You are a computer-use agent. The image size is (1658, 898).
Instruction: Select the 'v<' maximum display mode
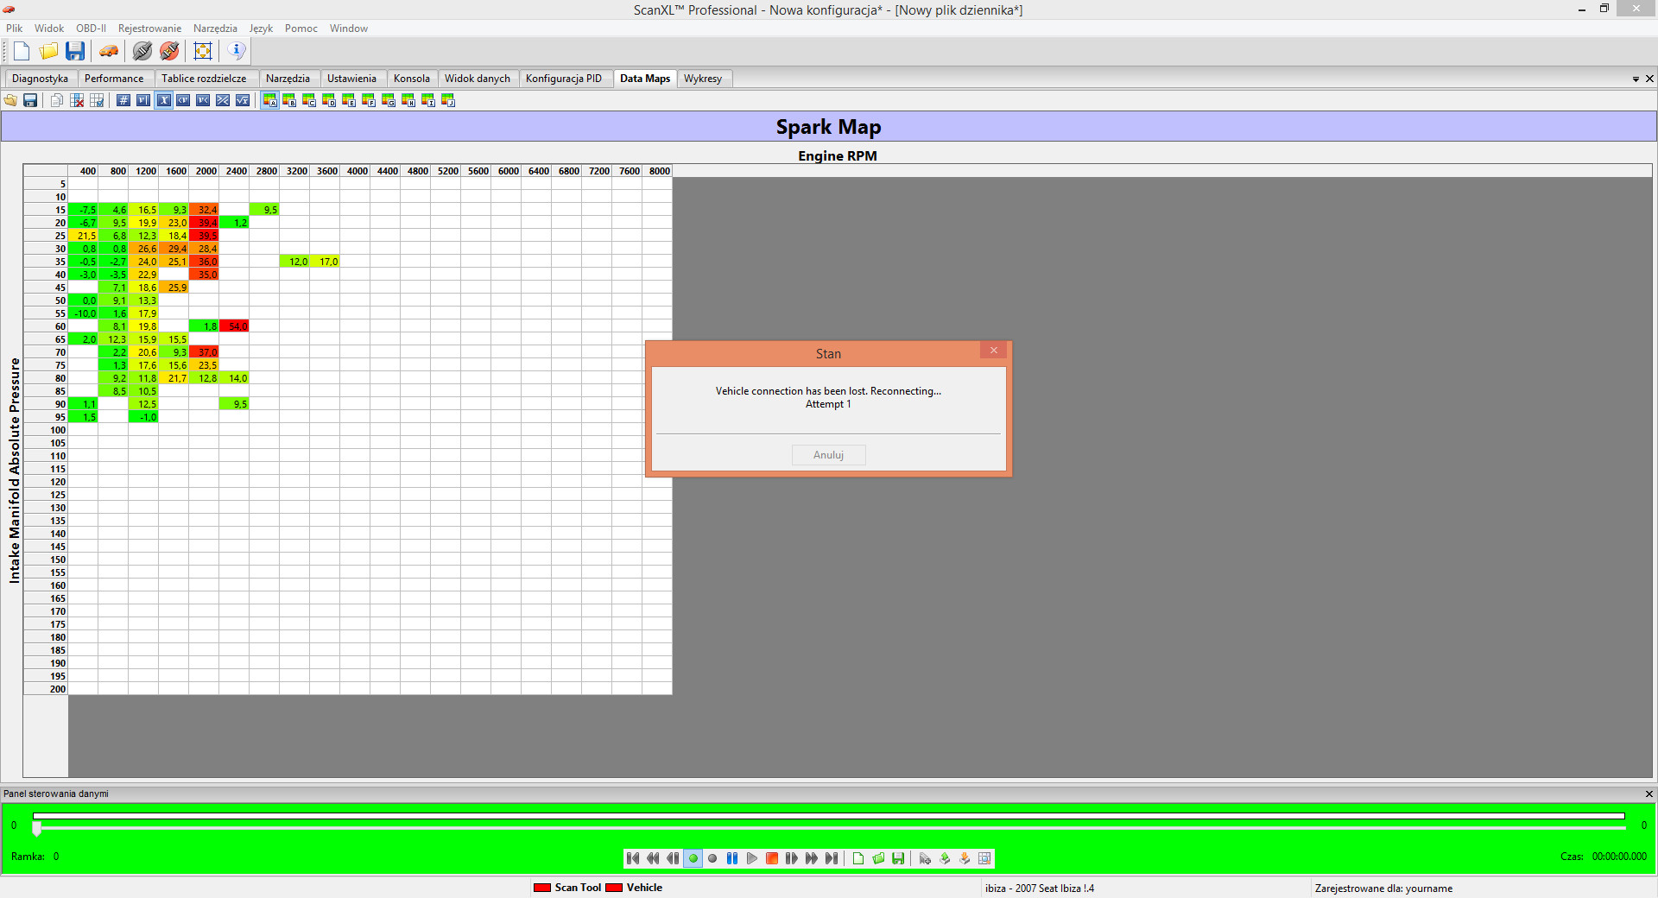click(x=203, y=101)
